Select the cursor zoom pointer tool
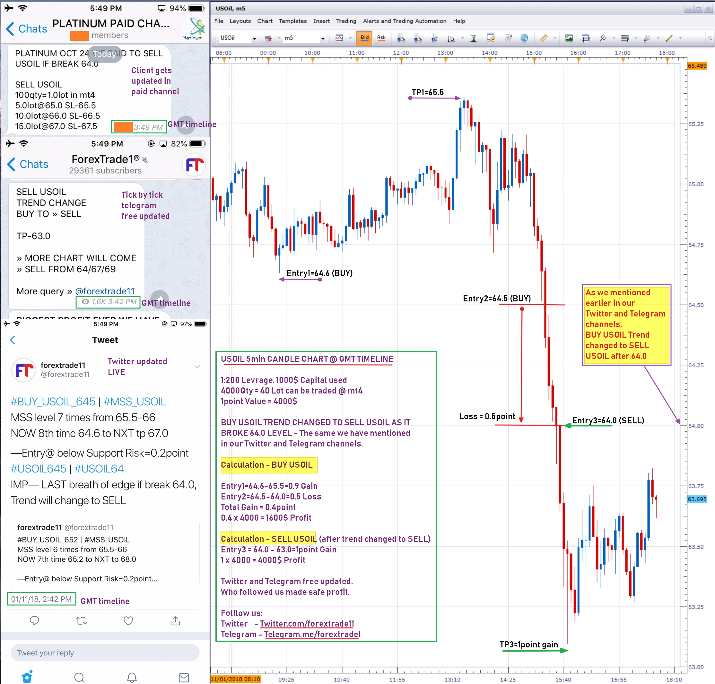 [434, 38]
